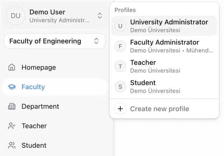Expand the Faculty of Engineering selector arrows
The height and width of the screenshot is (156, 224).
(97, 41)
